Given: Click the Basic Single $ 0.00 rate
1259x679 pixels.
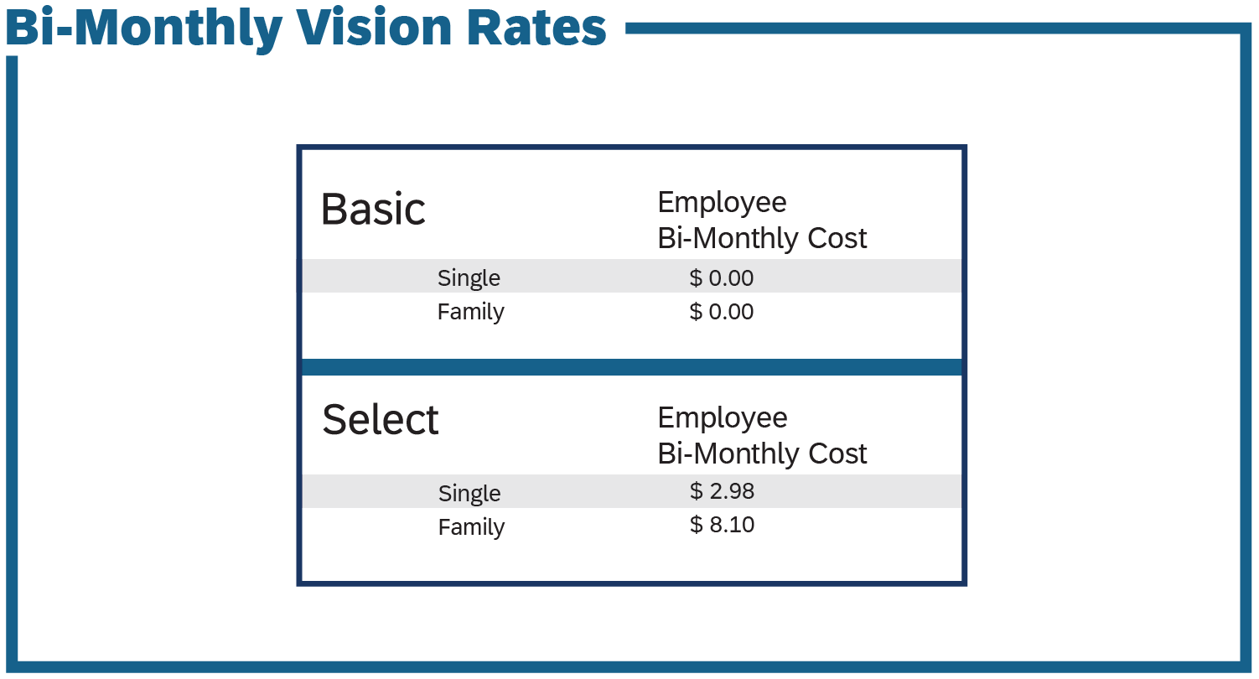Looking at the screenshot, I should (x=721, y=277).
